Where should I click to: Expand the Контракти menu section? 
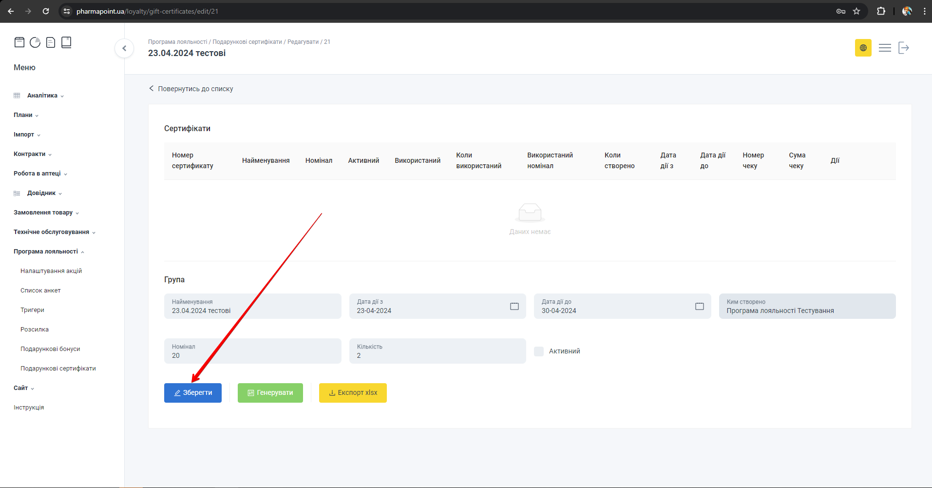click(x=30, y=154)
